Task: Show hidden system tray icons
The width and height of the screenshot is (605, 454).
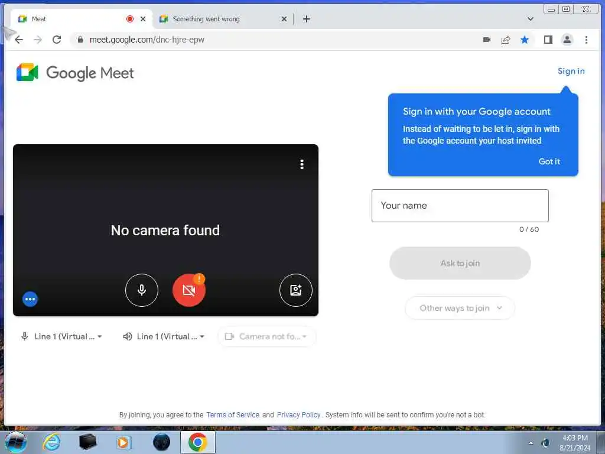Action: pos(531,443)
